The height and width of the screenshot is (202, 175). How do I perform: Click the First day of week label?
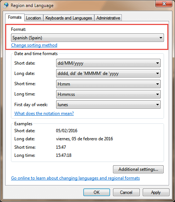31,105
